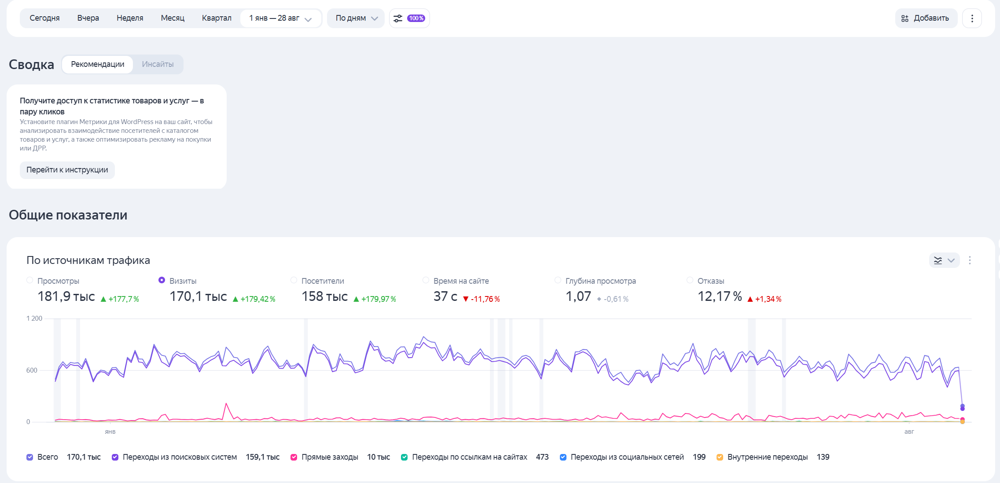Select the Вчера period
Screen dimensions: 1000x483
(88, 18)
